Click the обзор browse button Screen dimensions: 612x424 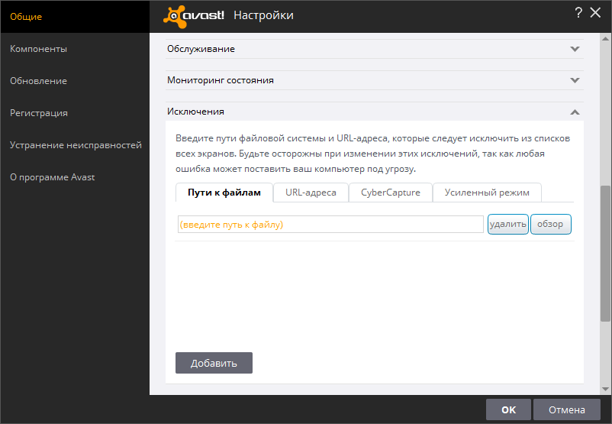tap(550, 225)
